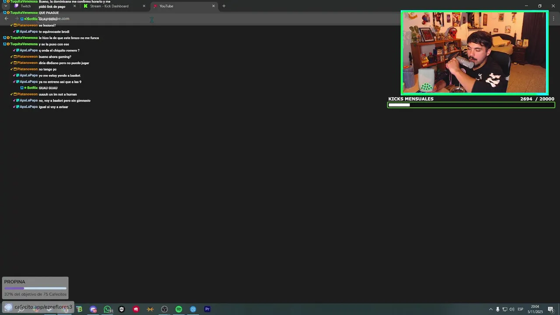Click the green TB icon in the taskbar
The image size is (560, 315).
coord(79,309)
